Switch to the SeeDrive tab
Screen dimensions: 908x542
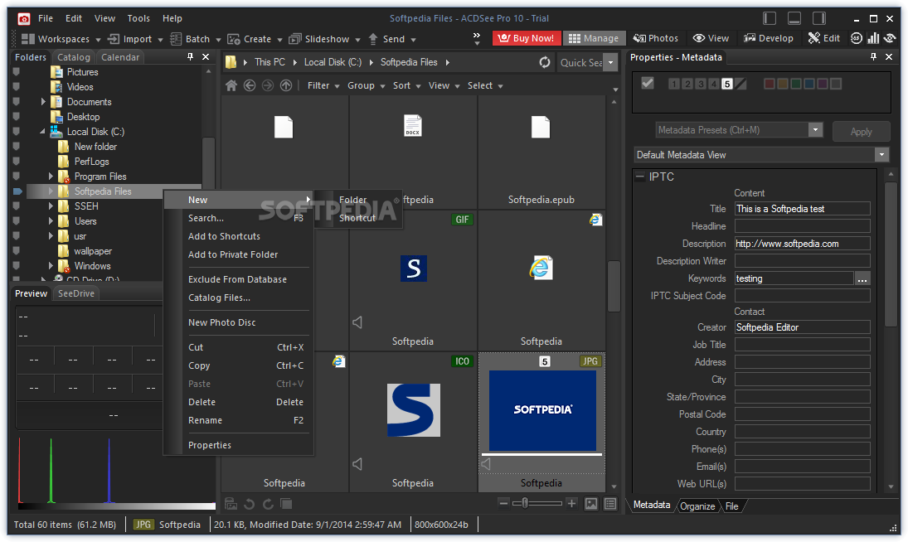point(75,293)
